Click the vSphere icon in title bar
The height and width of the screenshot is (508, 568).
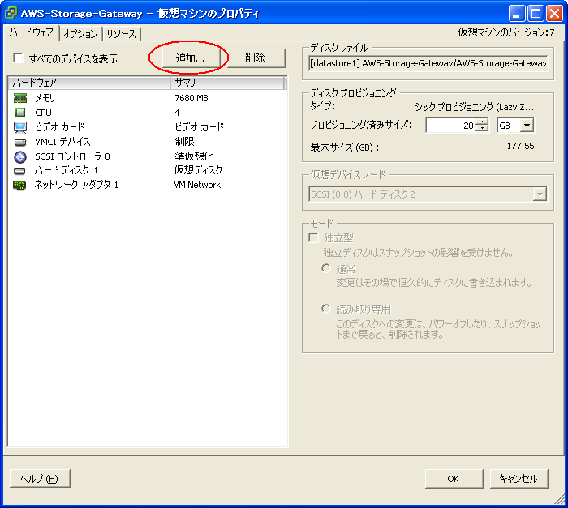[11, 14]
